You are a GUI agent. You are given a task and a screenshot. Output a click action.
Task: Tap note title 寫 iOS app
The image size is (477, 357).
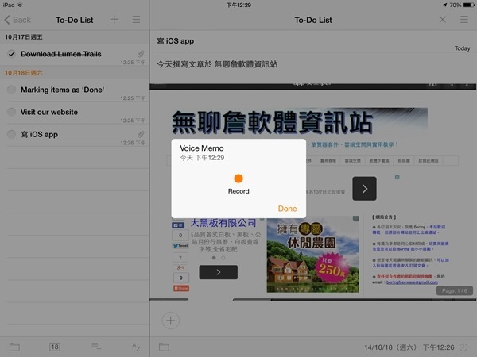click(176, 41)
